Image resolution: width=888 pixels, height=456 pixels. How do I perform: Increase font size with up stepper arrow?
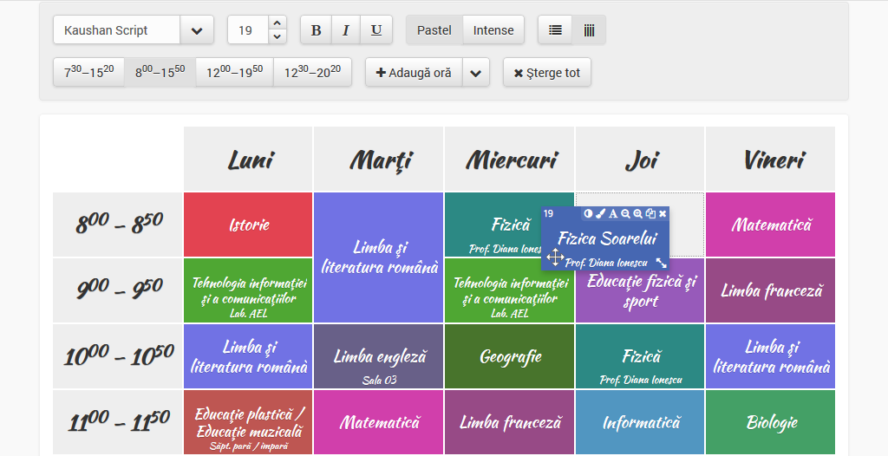tap(277, 23)
